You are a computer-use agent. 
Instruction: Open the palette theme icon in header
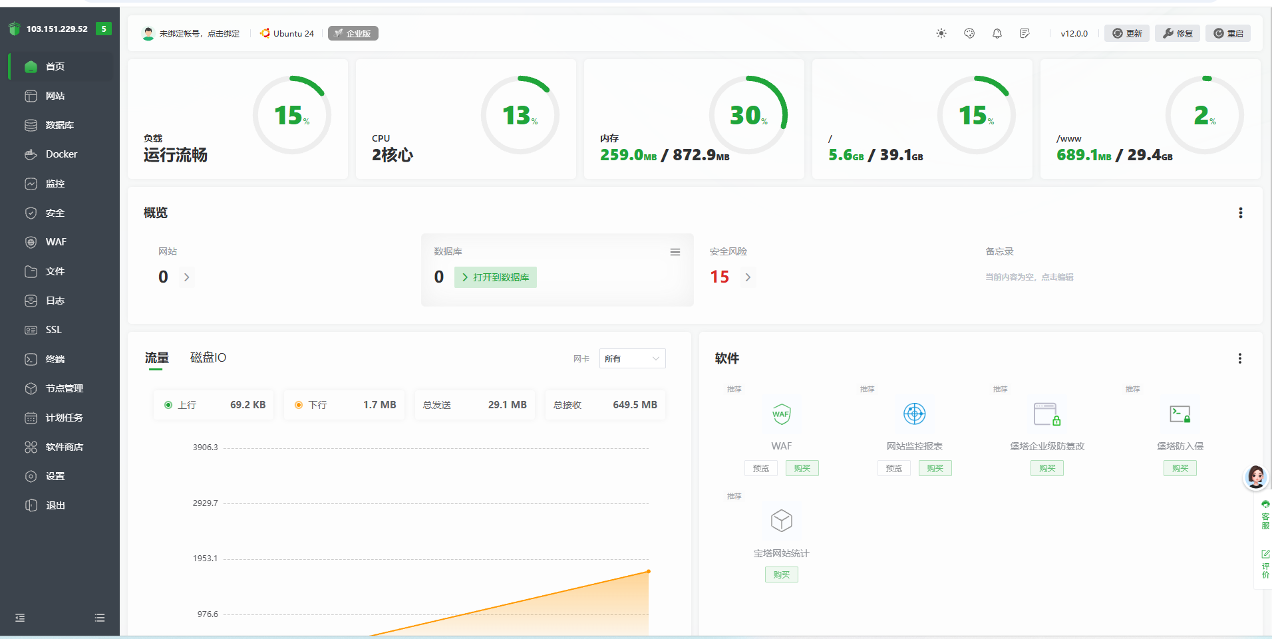point(969,33)
